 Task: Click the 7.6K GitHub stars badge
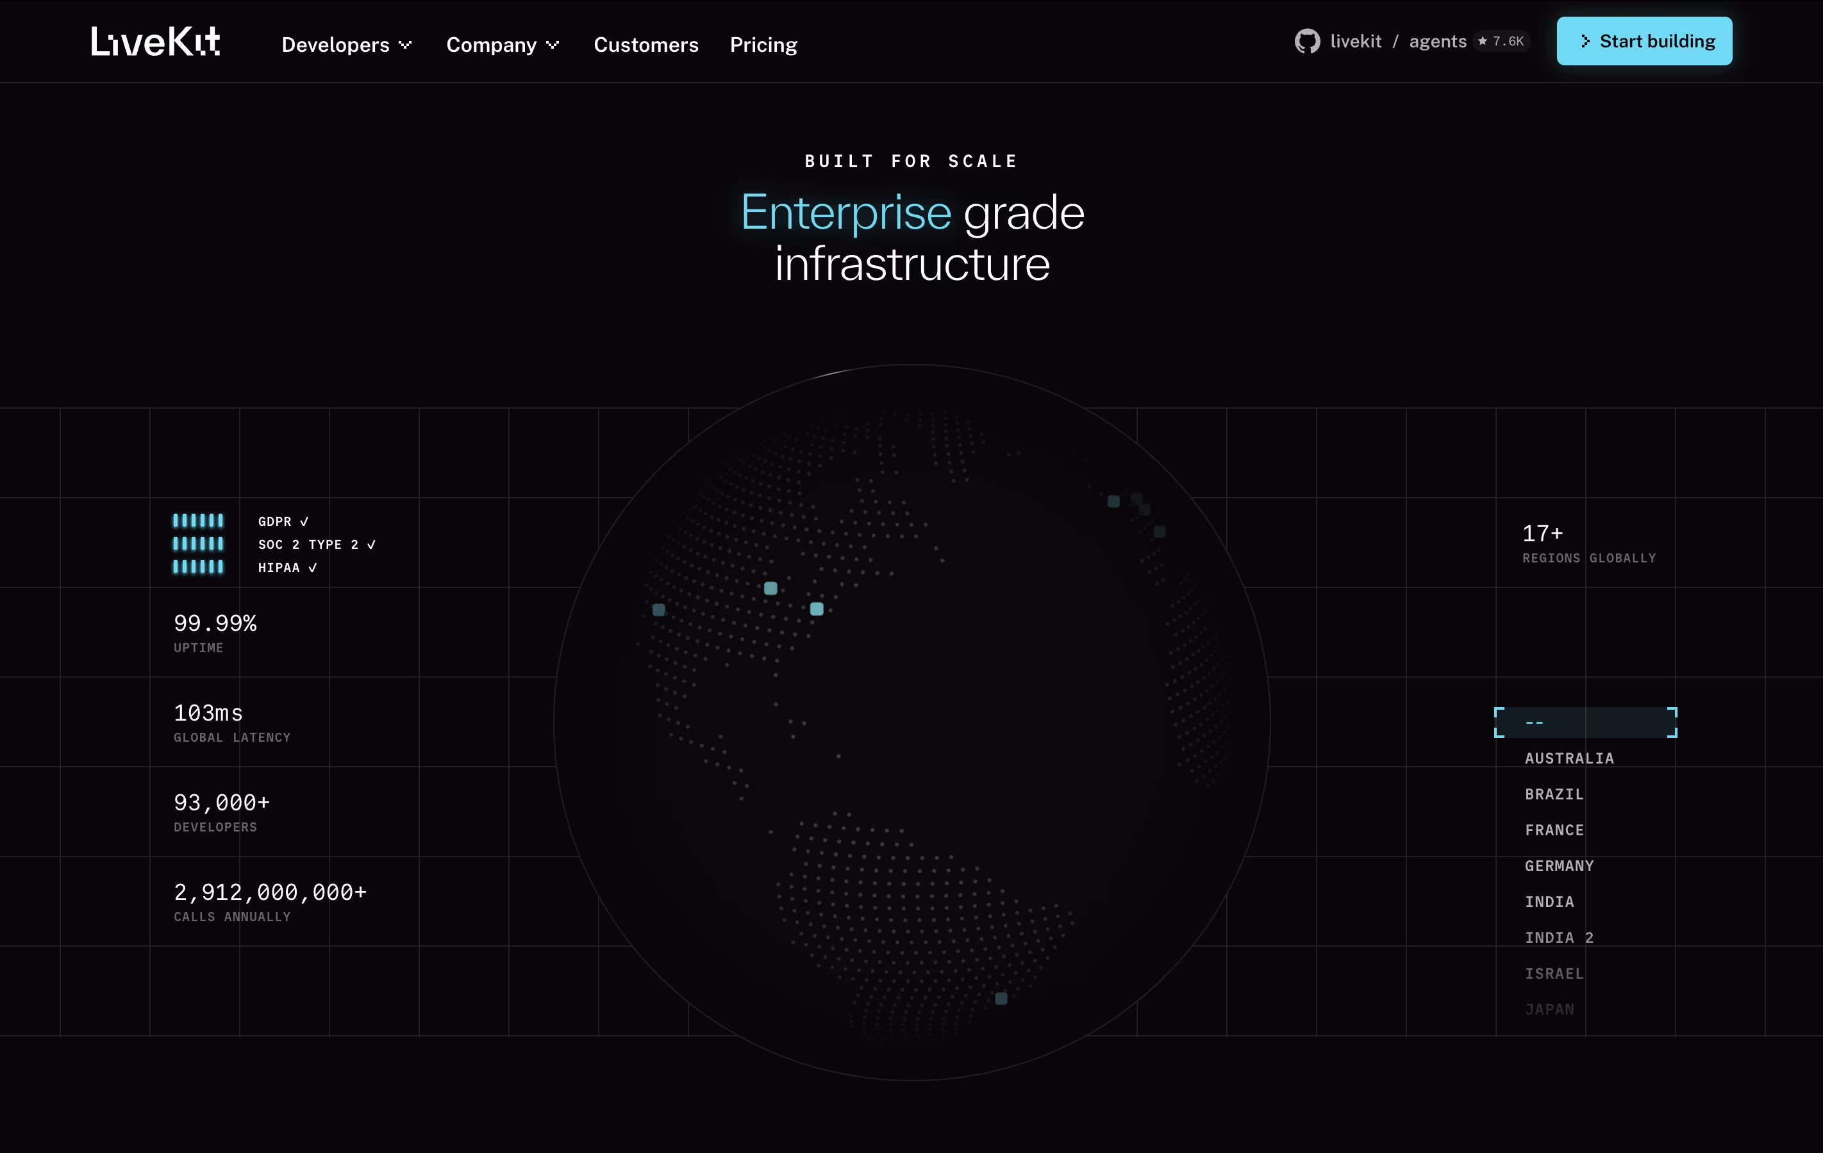1502,42
